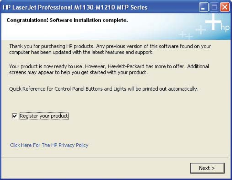Click the "Register your product" label text

(x=44, y=116)
